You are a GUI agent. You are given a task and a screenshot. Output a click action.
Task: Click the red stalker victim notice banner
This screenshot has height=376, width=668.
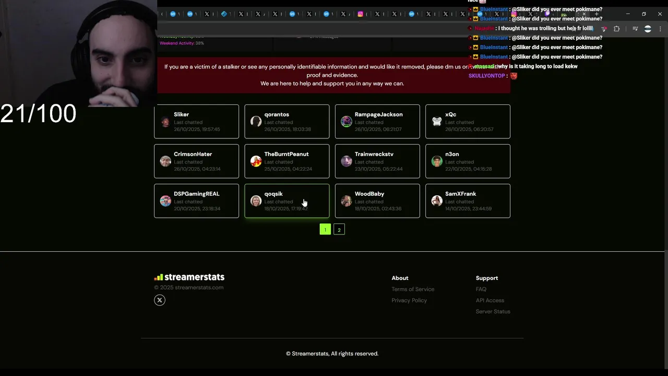pyautogui.click(x=333, y=75)
